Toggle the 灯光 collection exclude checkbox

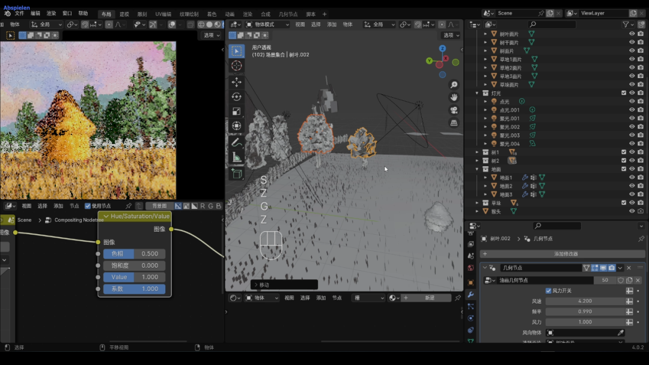pos(624,93)
